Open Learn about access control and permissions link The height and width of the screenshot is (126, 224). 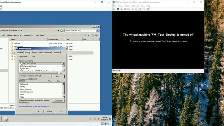click(34, 106)
